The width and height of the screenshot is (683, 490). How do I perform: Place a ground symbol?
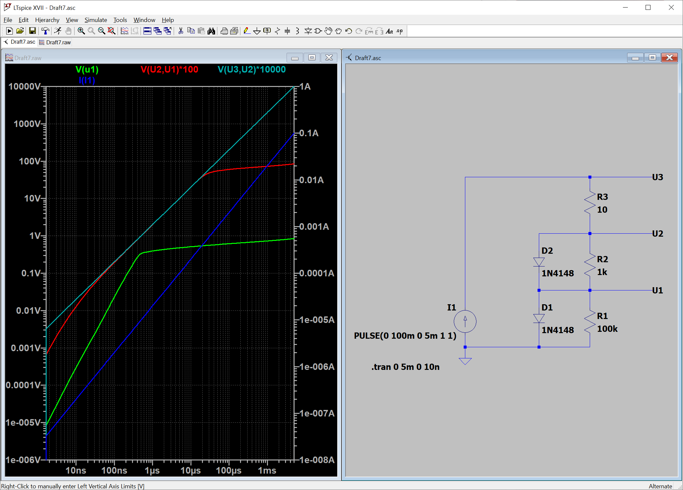tap(257, 31)
